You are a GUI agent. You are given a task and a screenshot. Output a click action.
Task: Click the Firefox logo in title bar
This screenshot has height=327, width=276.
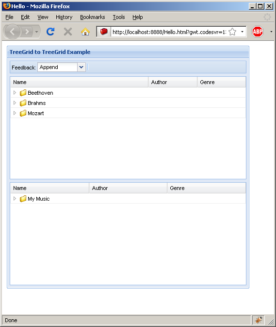(x=7, y=6)
